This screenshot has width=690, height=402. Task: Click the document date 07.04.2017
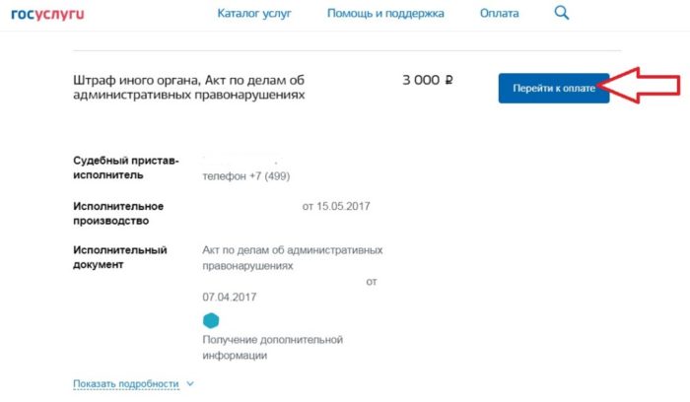click(230, 297)
